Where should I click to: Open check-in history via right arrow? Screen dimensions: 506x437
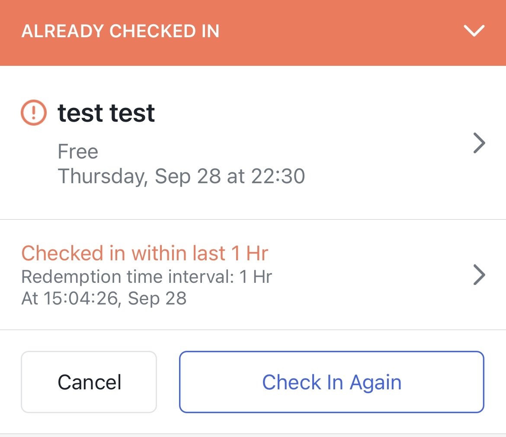[479, 275]
